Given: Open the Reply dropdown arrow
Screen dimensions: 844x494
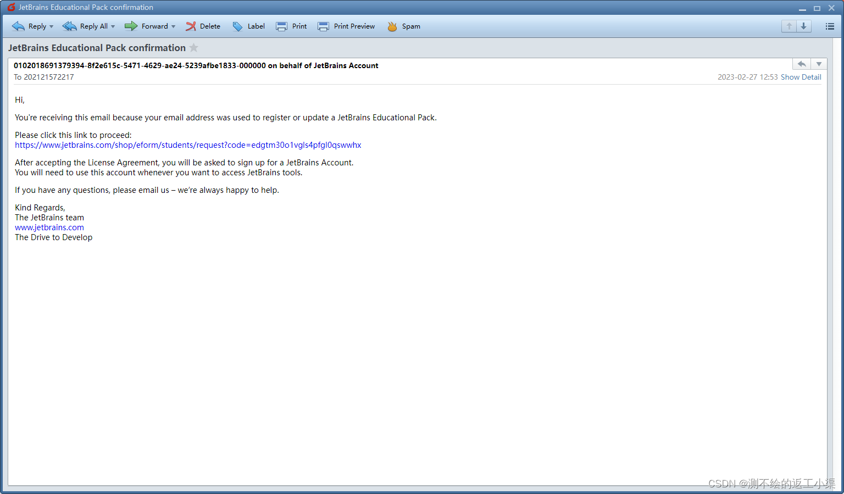Looking at the screenshot, I should tap(52, 26).
